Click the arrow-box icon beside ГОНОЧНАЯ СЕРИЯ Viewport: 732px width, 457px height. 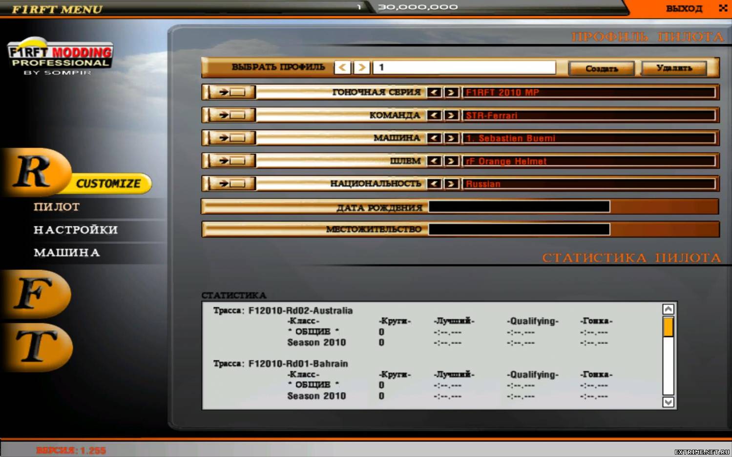coord(231,92)
